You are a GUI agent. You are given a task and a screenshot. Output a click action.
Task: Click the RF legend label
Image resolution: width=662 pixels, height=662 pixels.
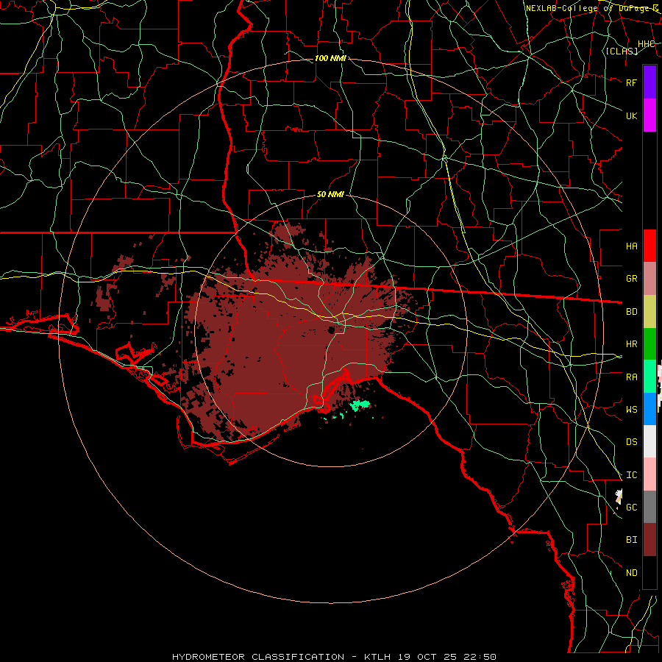tap(631, 82)
